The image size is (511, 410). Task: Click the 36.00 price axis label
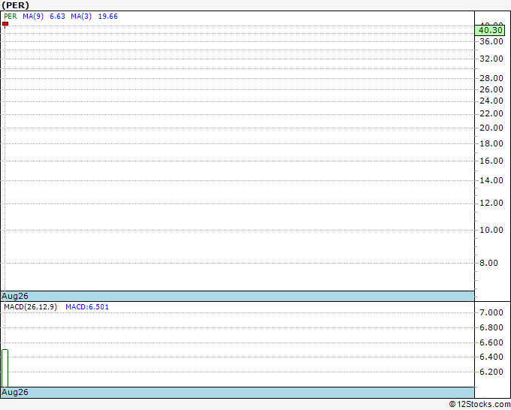point(491,41)
